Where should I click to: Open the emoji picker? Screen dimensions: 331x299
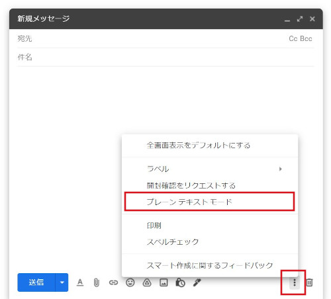click(x=130, y=282)
